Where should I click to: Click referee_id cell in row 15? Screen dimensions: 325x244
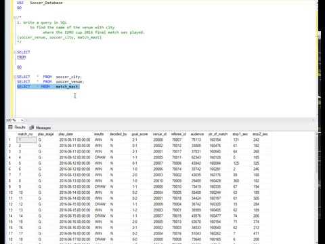coord(177,222)
